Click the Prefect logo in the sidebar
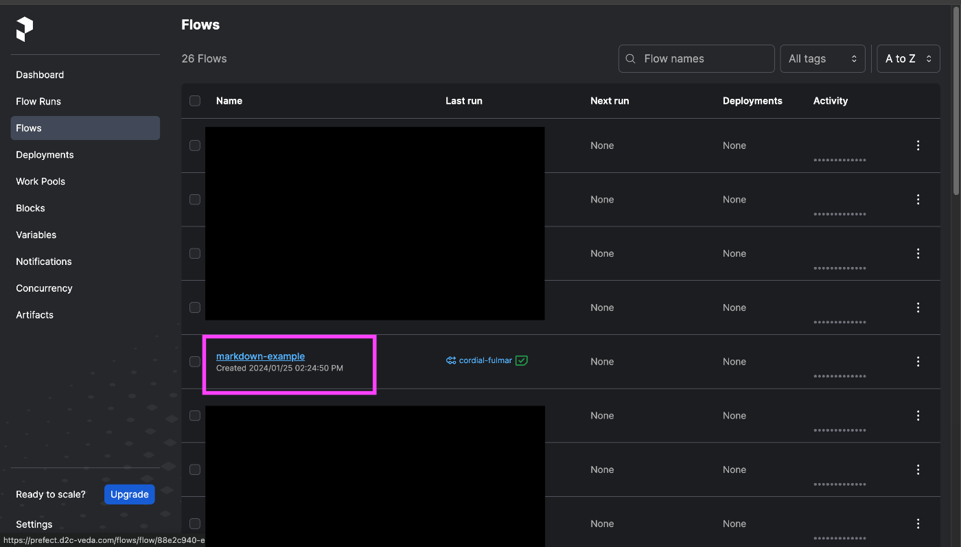961x547 pixels. coord(25,30)
